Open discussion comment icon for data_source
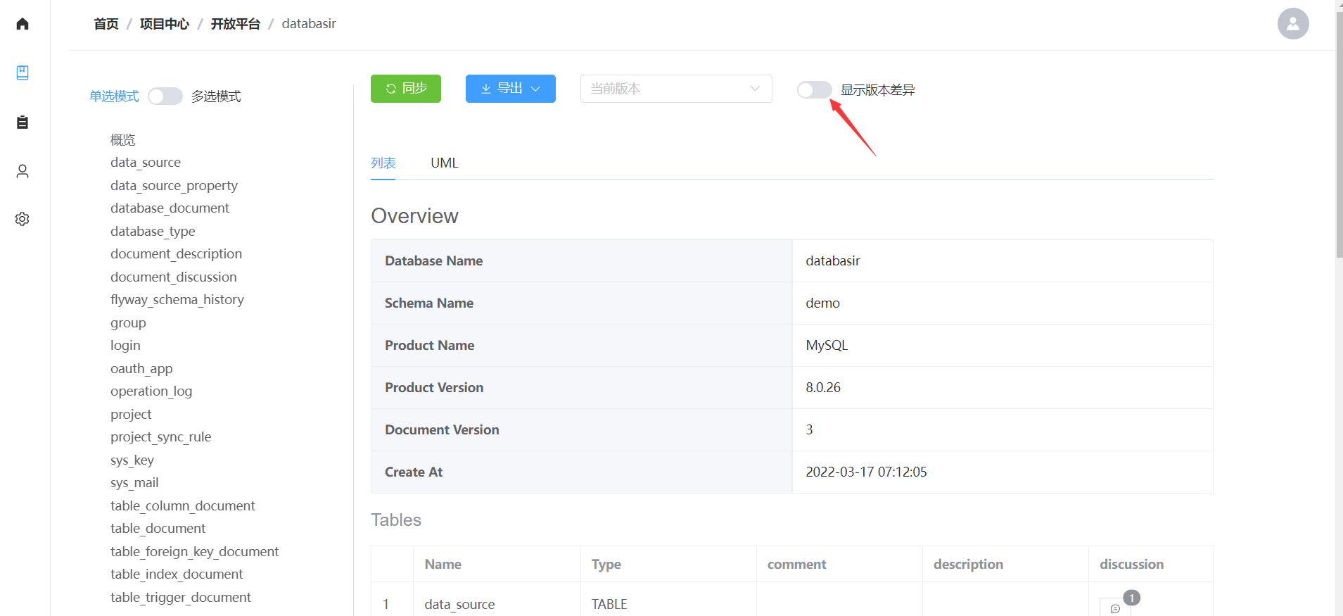This screenshot has height=616, width=1343. click(x=1115, y=608)
